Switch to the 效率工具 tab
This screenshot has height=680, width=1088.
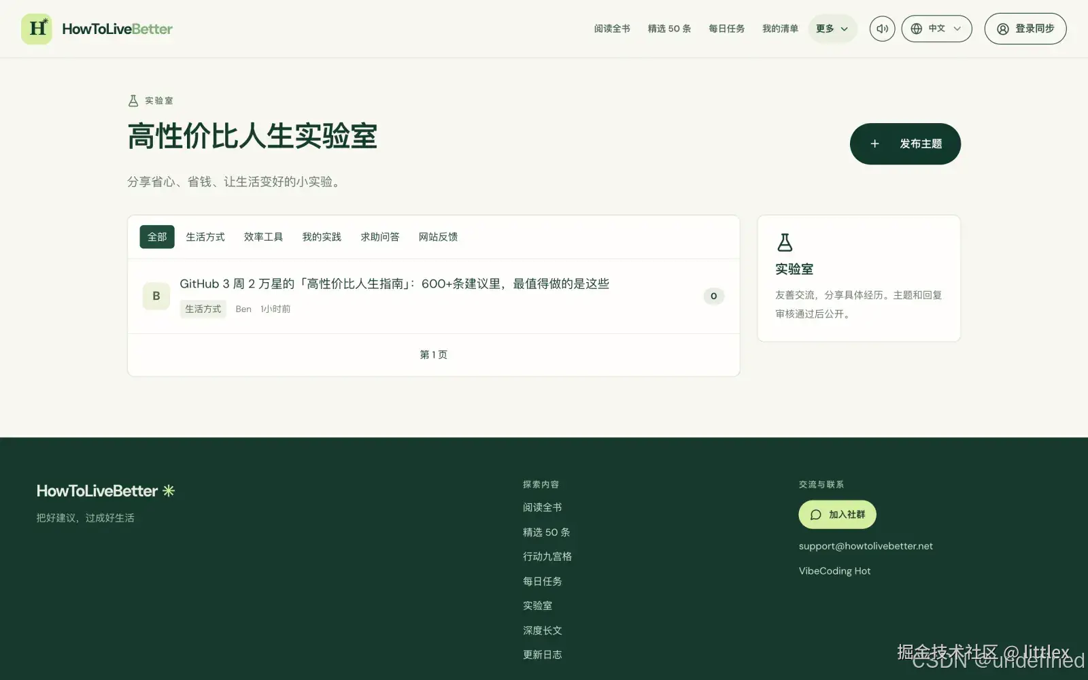click(x=264, y=237)
